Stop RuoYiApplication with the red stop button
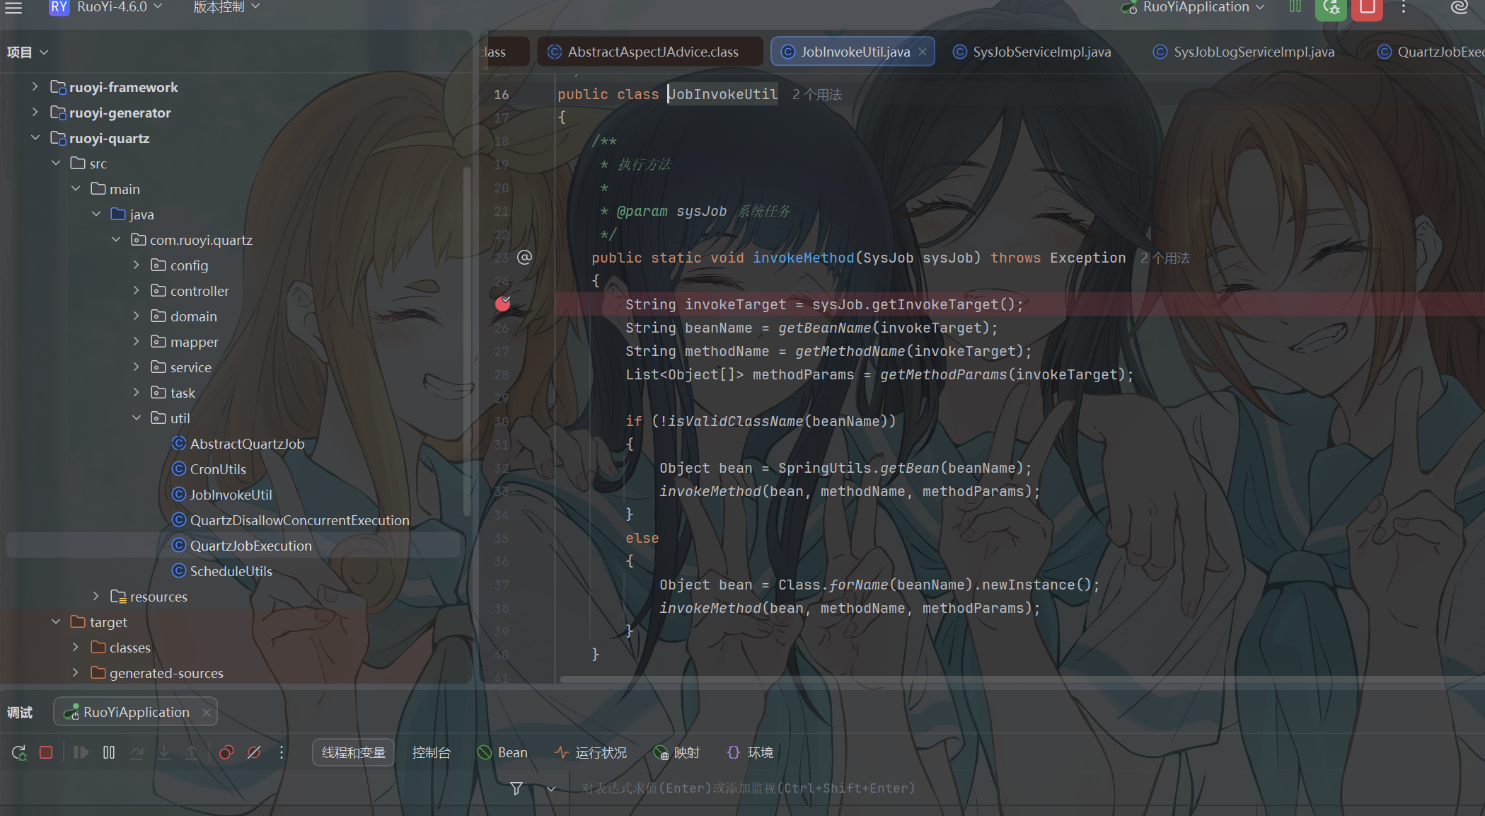The height and width of the screenshot is (816, 1485). coord(1367,8)
